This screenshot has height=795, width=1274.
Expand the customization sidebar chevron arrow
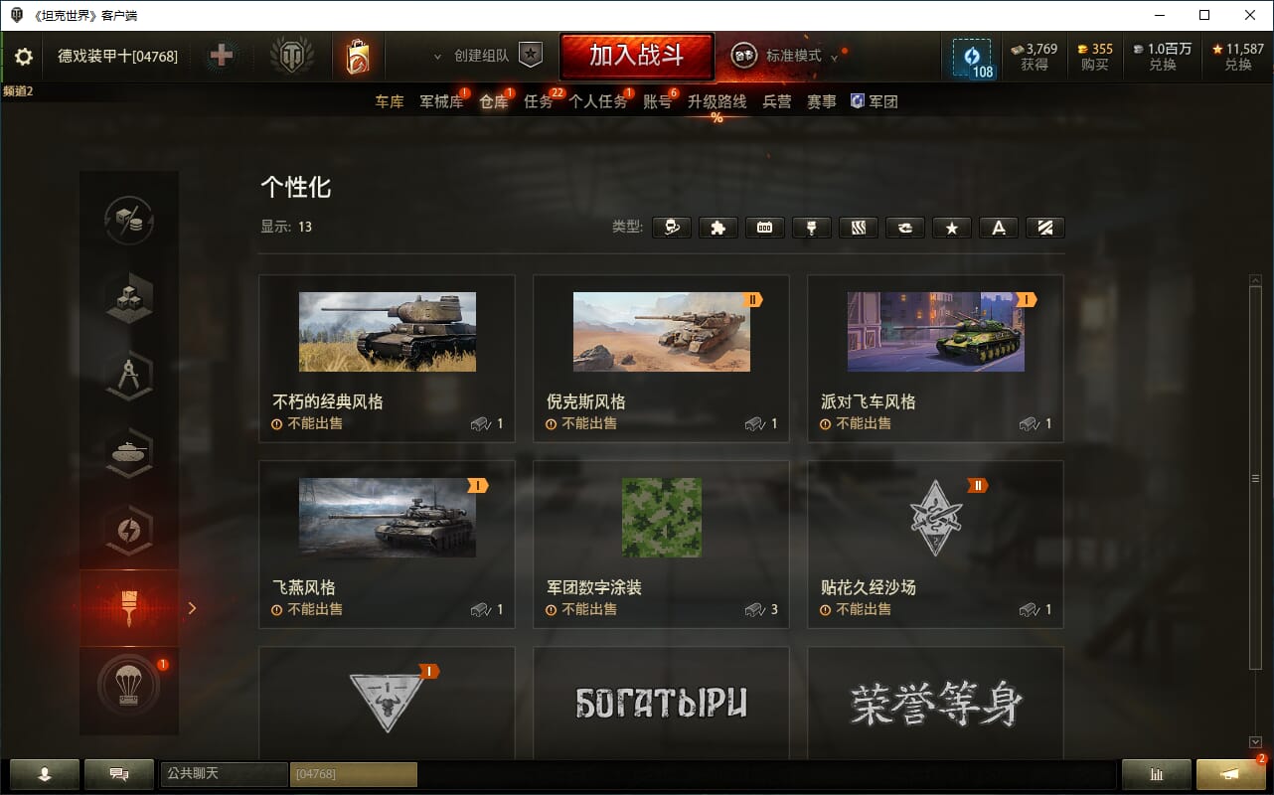[192, 608]
